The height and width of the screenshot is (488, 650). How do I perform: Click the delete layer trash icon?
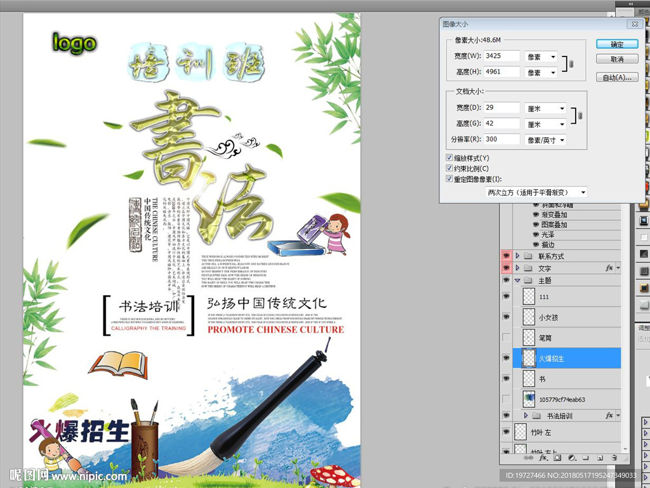tap(614, 458)
